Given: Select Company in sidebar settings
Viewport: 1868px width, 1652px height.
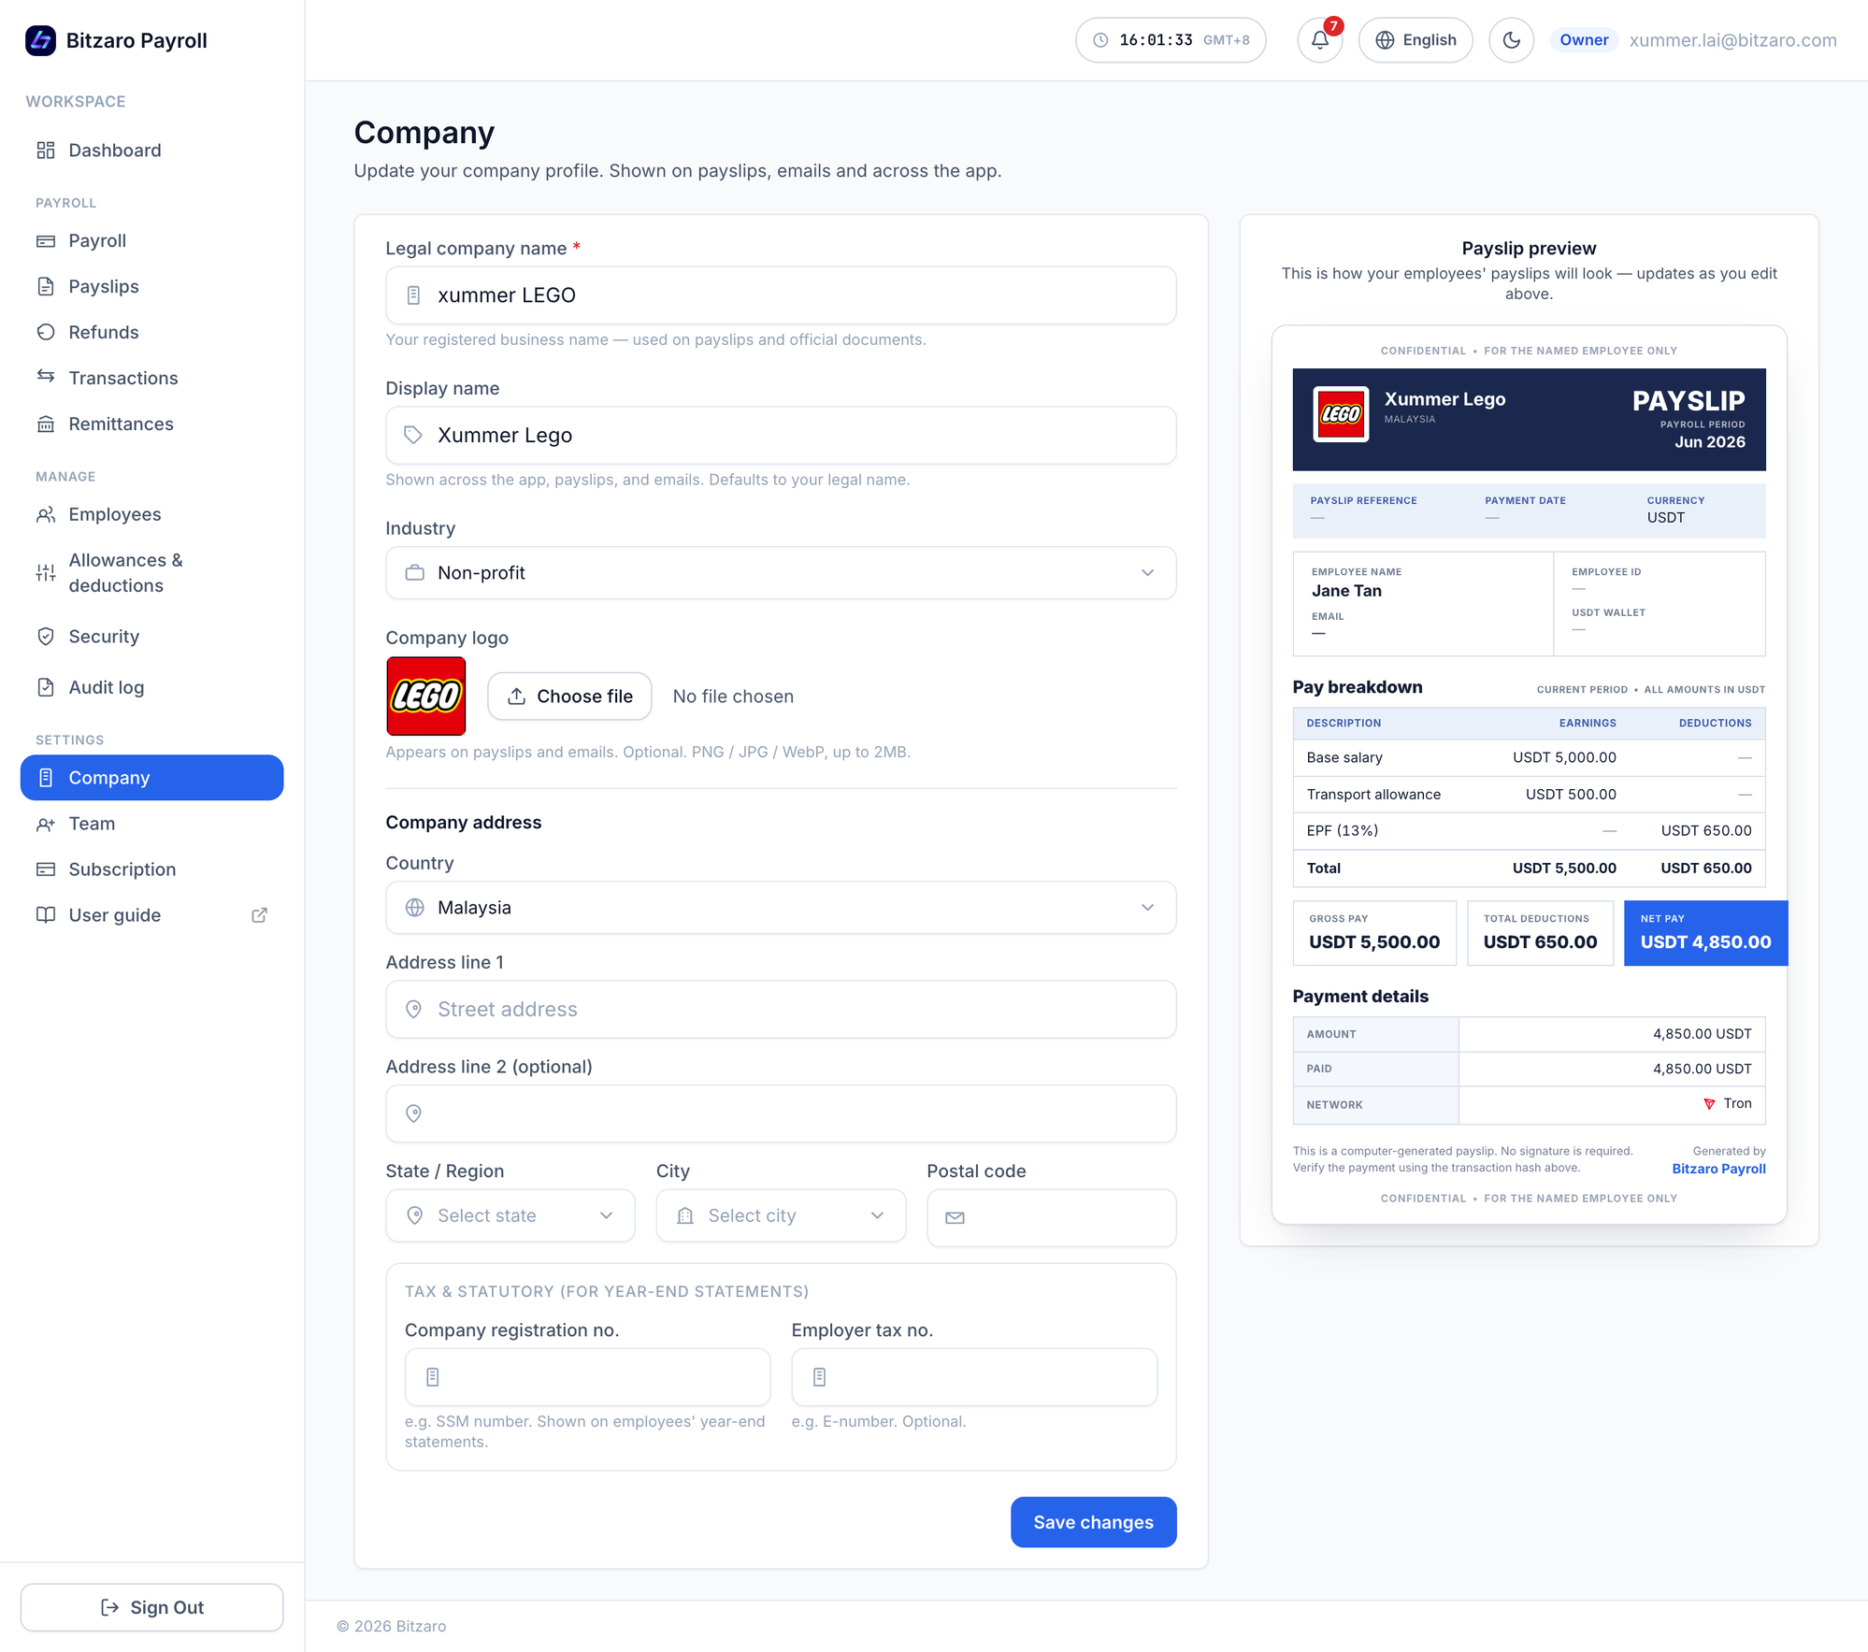Looking at the screenshot, I should [x=151, y=778].
